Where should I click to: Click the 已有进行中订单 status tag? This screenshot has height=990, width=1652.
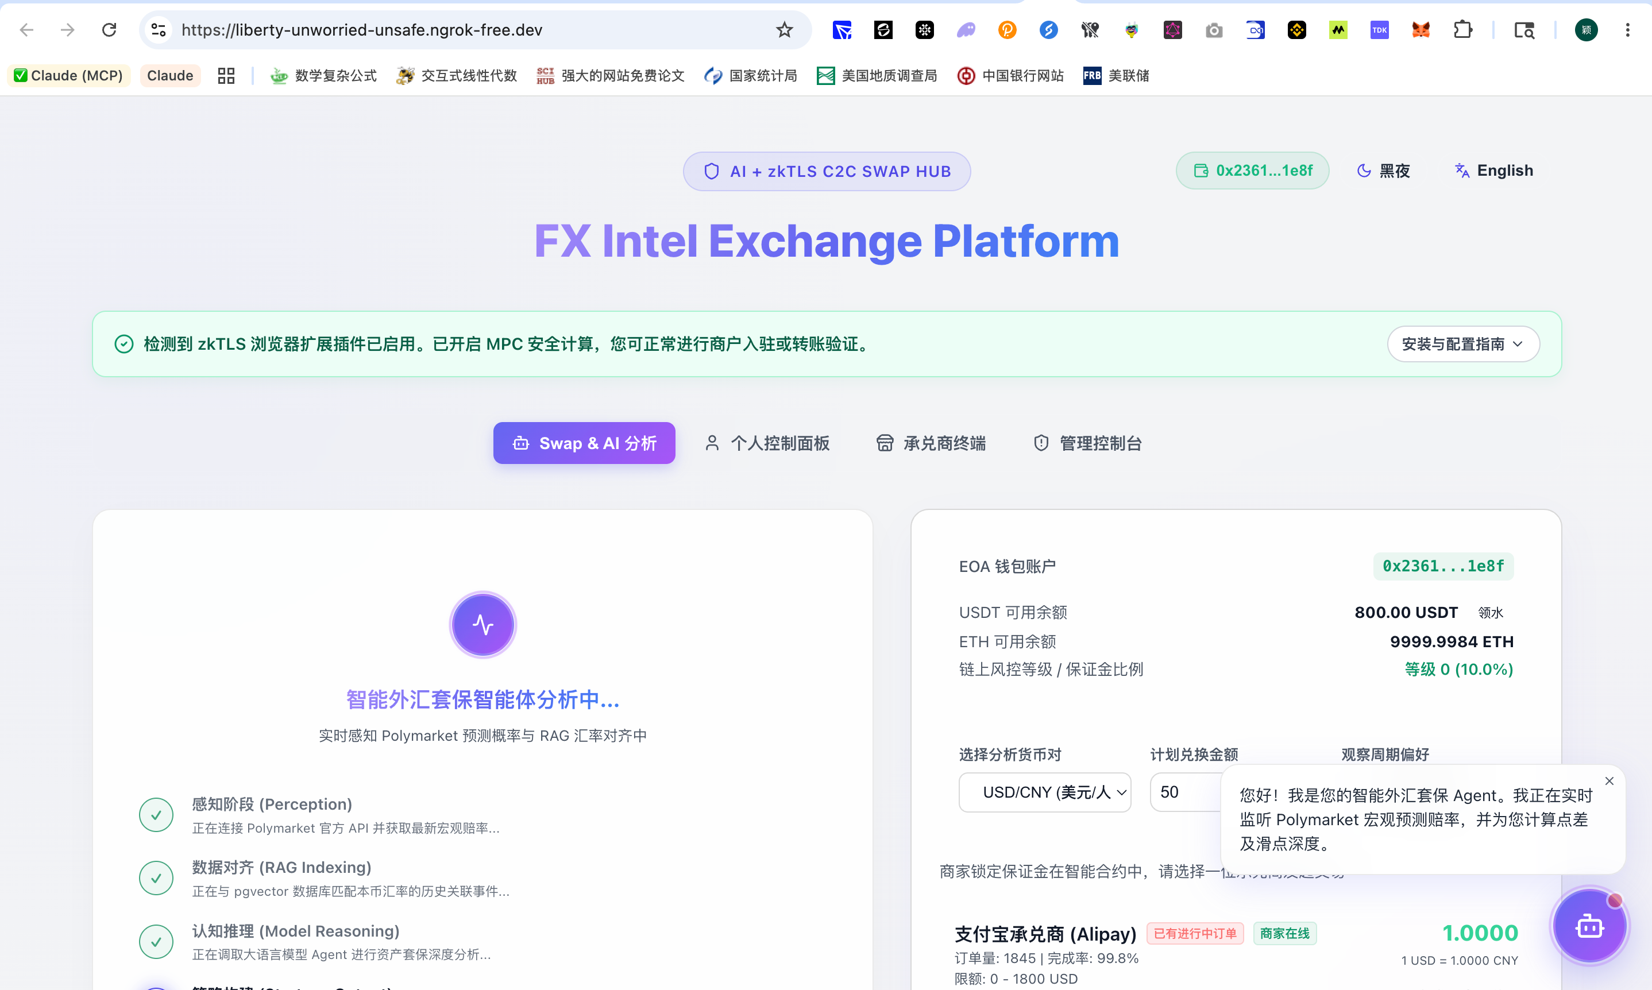tap(1195, 933)
